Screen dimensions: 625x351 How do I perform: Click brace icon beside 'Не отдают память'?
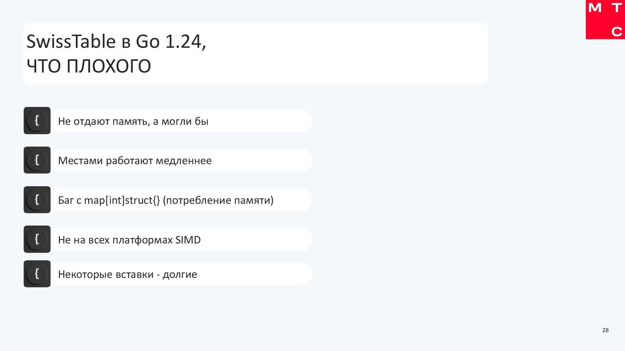click(x=37, y=121)
